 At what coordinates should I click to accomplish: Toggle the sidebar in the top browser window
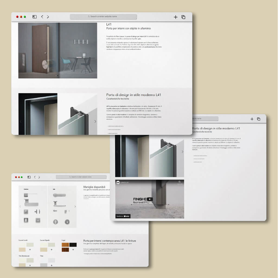[x=34, y=17]
